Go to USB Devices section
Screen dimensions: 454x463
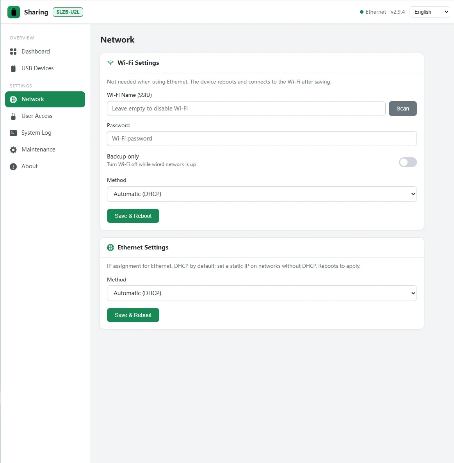[x=45, y=68]
